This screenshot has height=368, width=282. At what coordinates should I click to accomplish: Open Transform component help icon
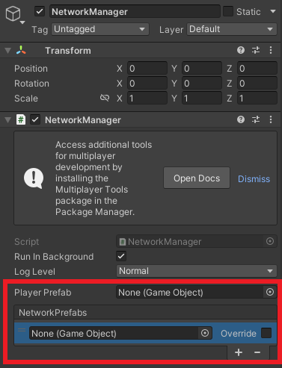pyautogui.click(x=241, y=50)
